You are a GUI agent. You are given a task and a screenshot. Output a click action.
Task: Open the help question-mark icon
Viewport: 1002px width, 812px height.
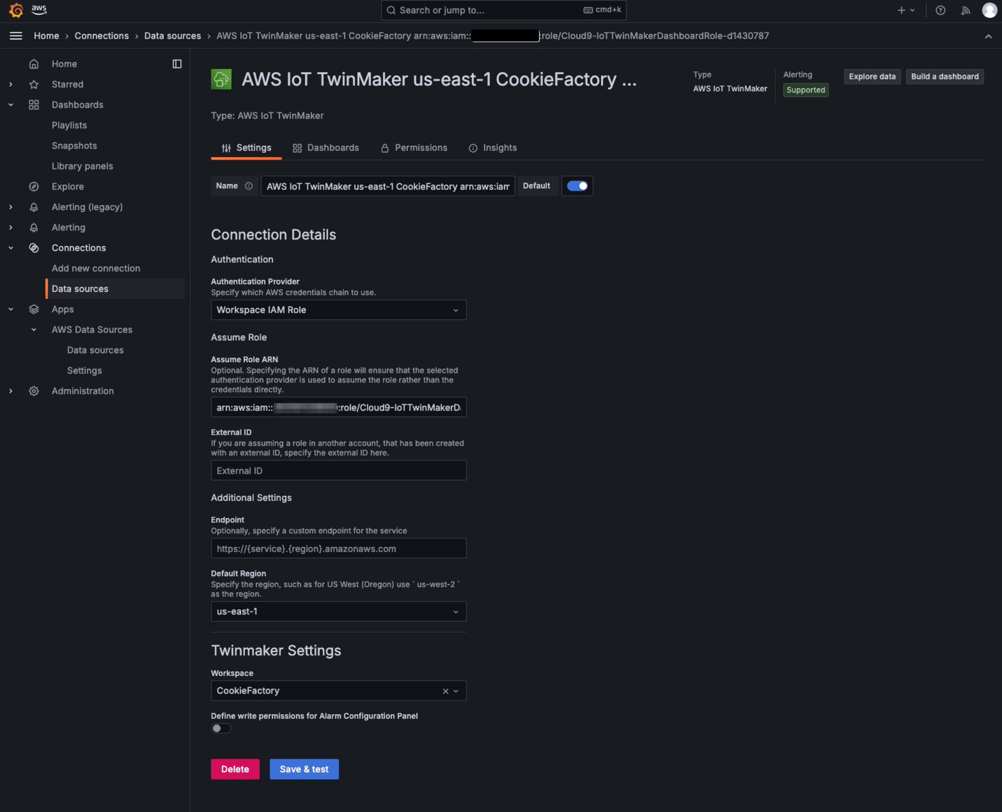coord(940,10)
